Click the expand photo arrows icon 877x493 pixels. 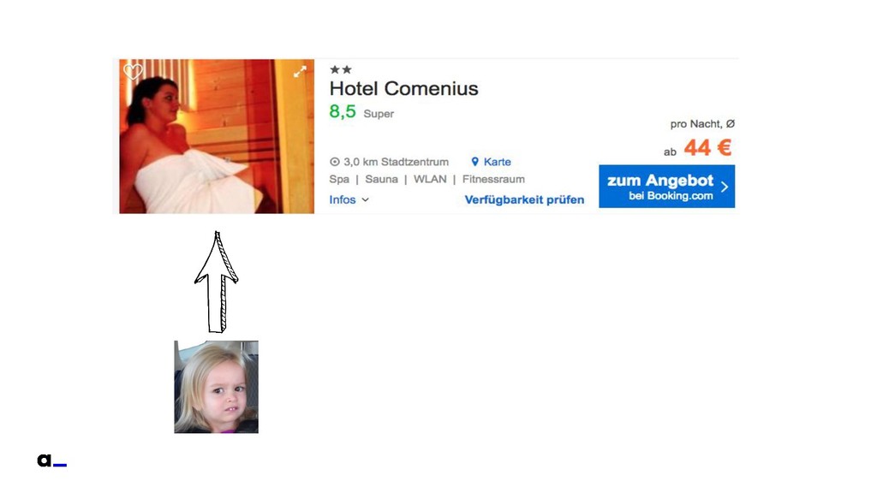pyautogui.click(x=301, y=72)
